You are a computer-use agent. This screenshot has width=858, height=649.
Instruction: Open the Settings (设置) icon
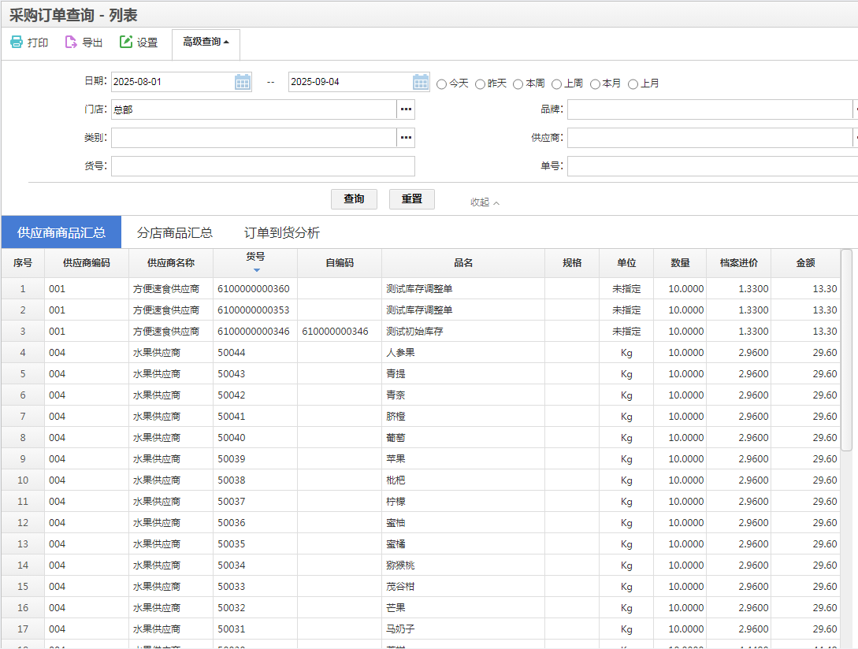[x=126, y=43]
